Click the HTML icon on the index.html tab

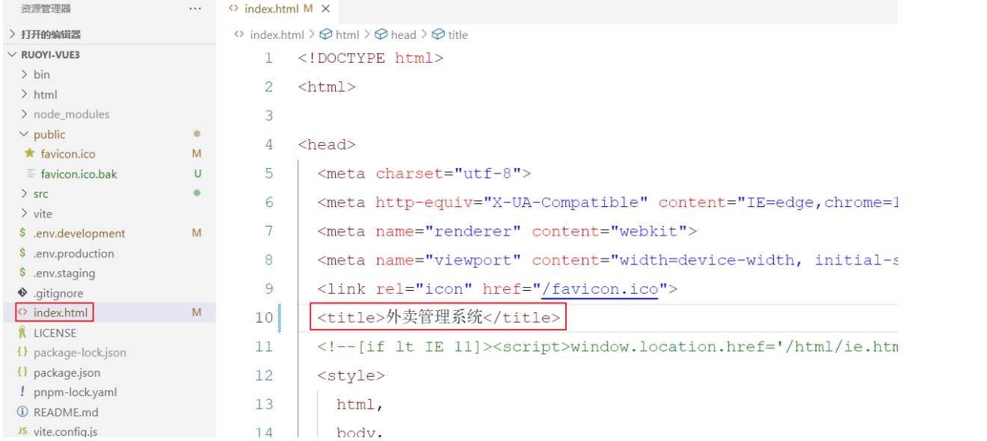(x=234, y=9)
